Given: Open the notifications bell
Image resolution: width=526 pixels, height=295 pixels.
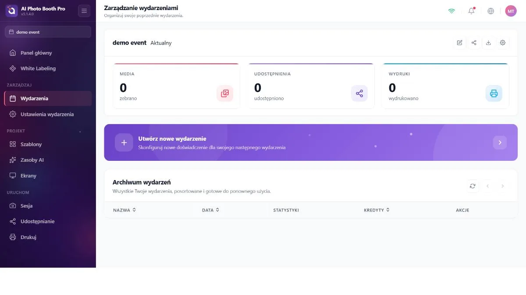Looking at the screenshot, I should click(472, 11).
